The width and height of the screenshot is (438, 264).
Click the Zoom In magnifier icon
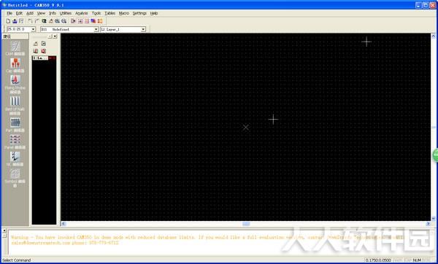tap(57, 21)
